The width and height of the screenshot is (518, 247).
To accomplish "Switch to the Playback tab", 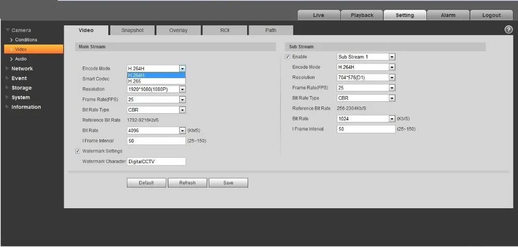I will [362, 15].
